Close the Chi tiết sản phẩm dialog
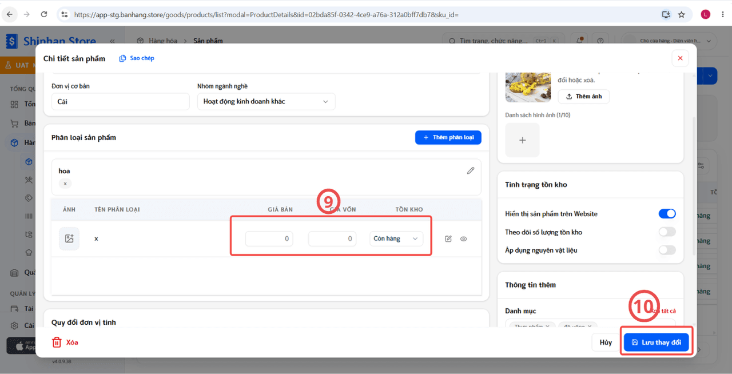The width and height of the screenshot is (732, 374). [x=680, y=58]
